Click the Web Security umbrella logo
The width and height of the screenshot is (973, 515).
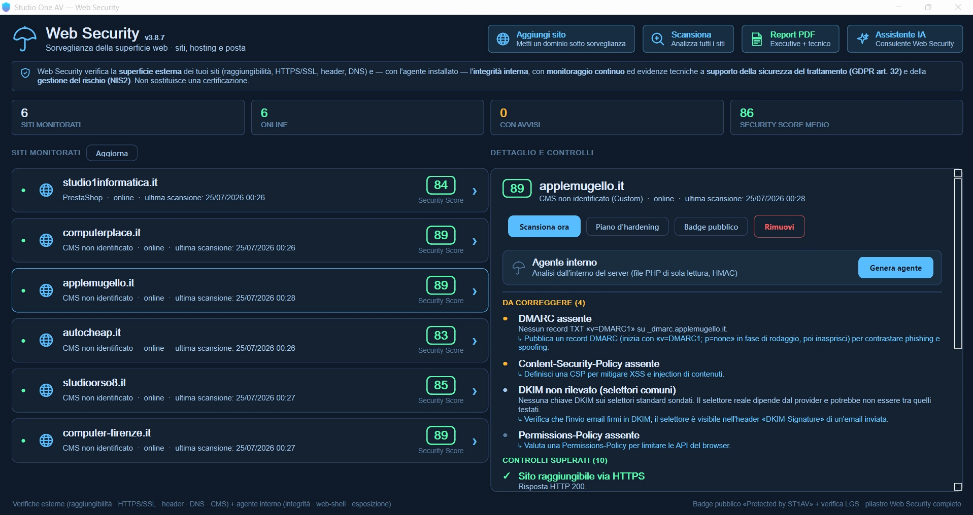[x=24, y=39]
